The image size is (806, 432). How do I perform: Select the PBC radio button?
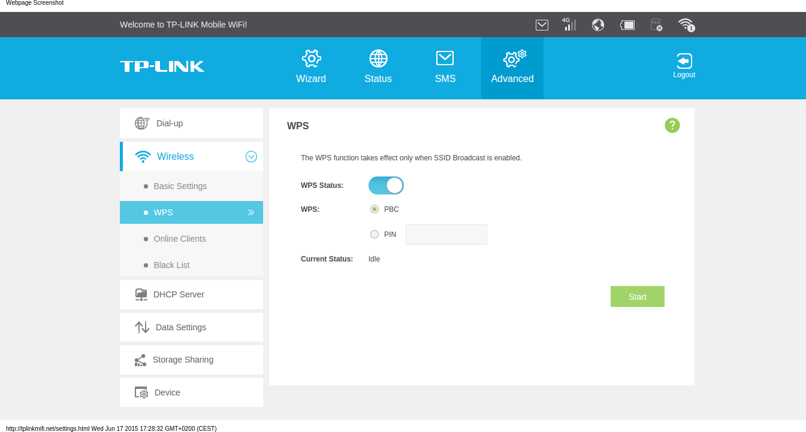click(375, 209)
